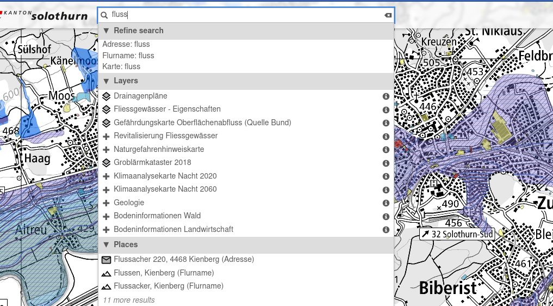Open info for Fliessgewässer - Eigenschaften layer

click(x=386, y=109)
